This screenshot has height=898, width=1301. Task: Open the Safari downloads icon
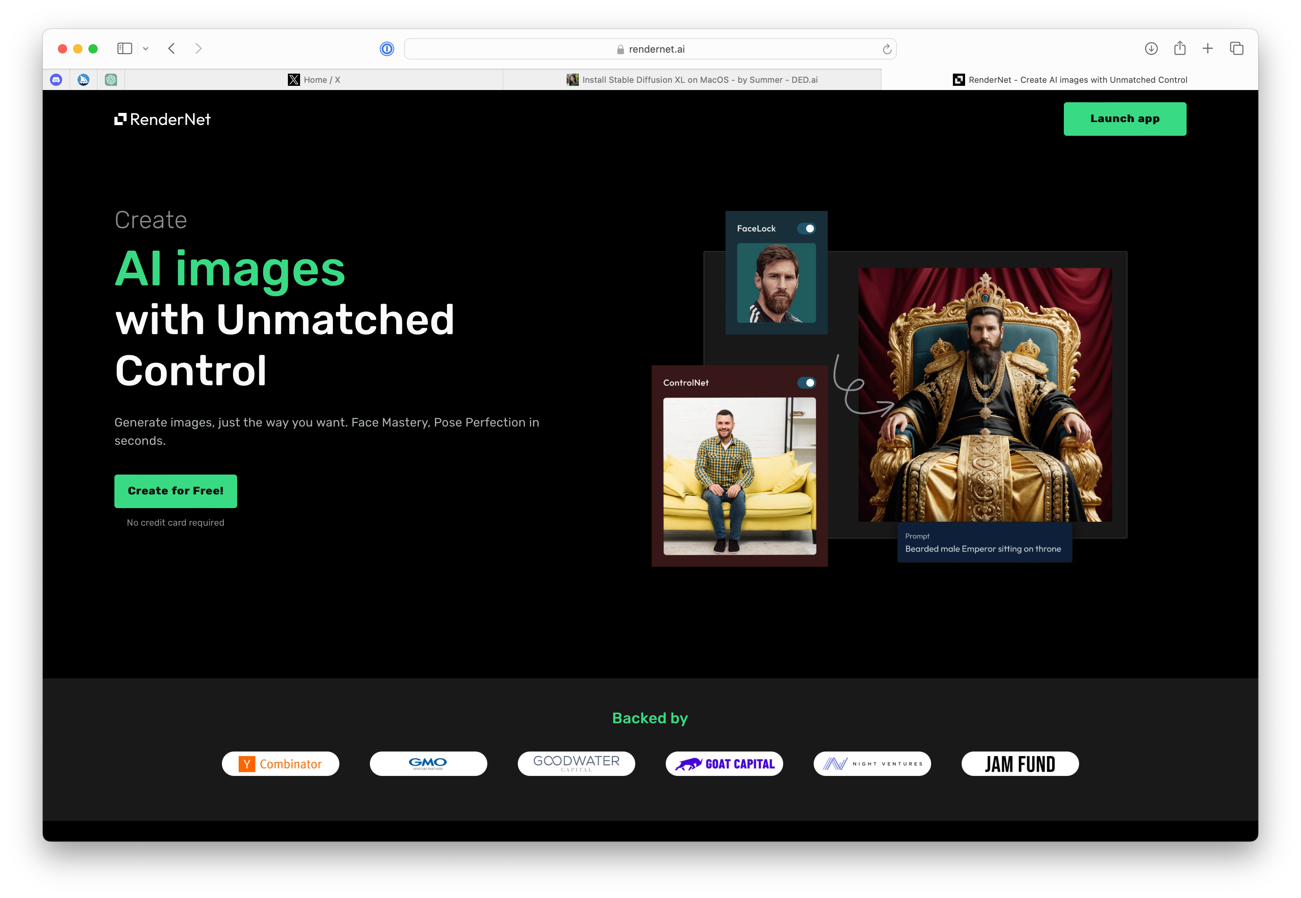(1151, 48)
